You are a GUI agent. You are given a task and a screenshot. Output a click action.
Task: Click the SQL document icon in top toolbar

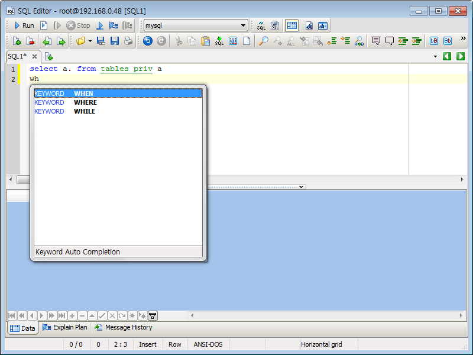(275, 25)
